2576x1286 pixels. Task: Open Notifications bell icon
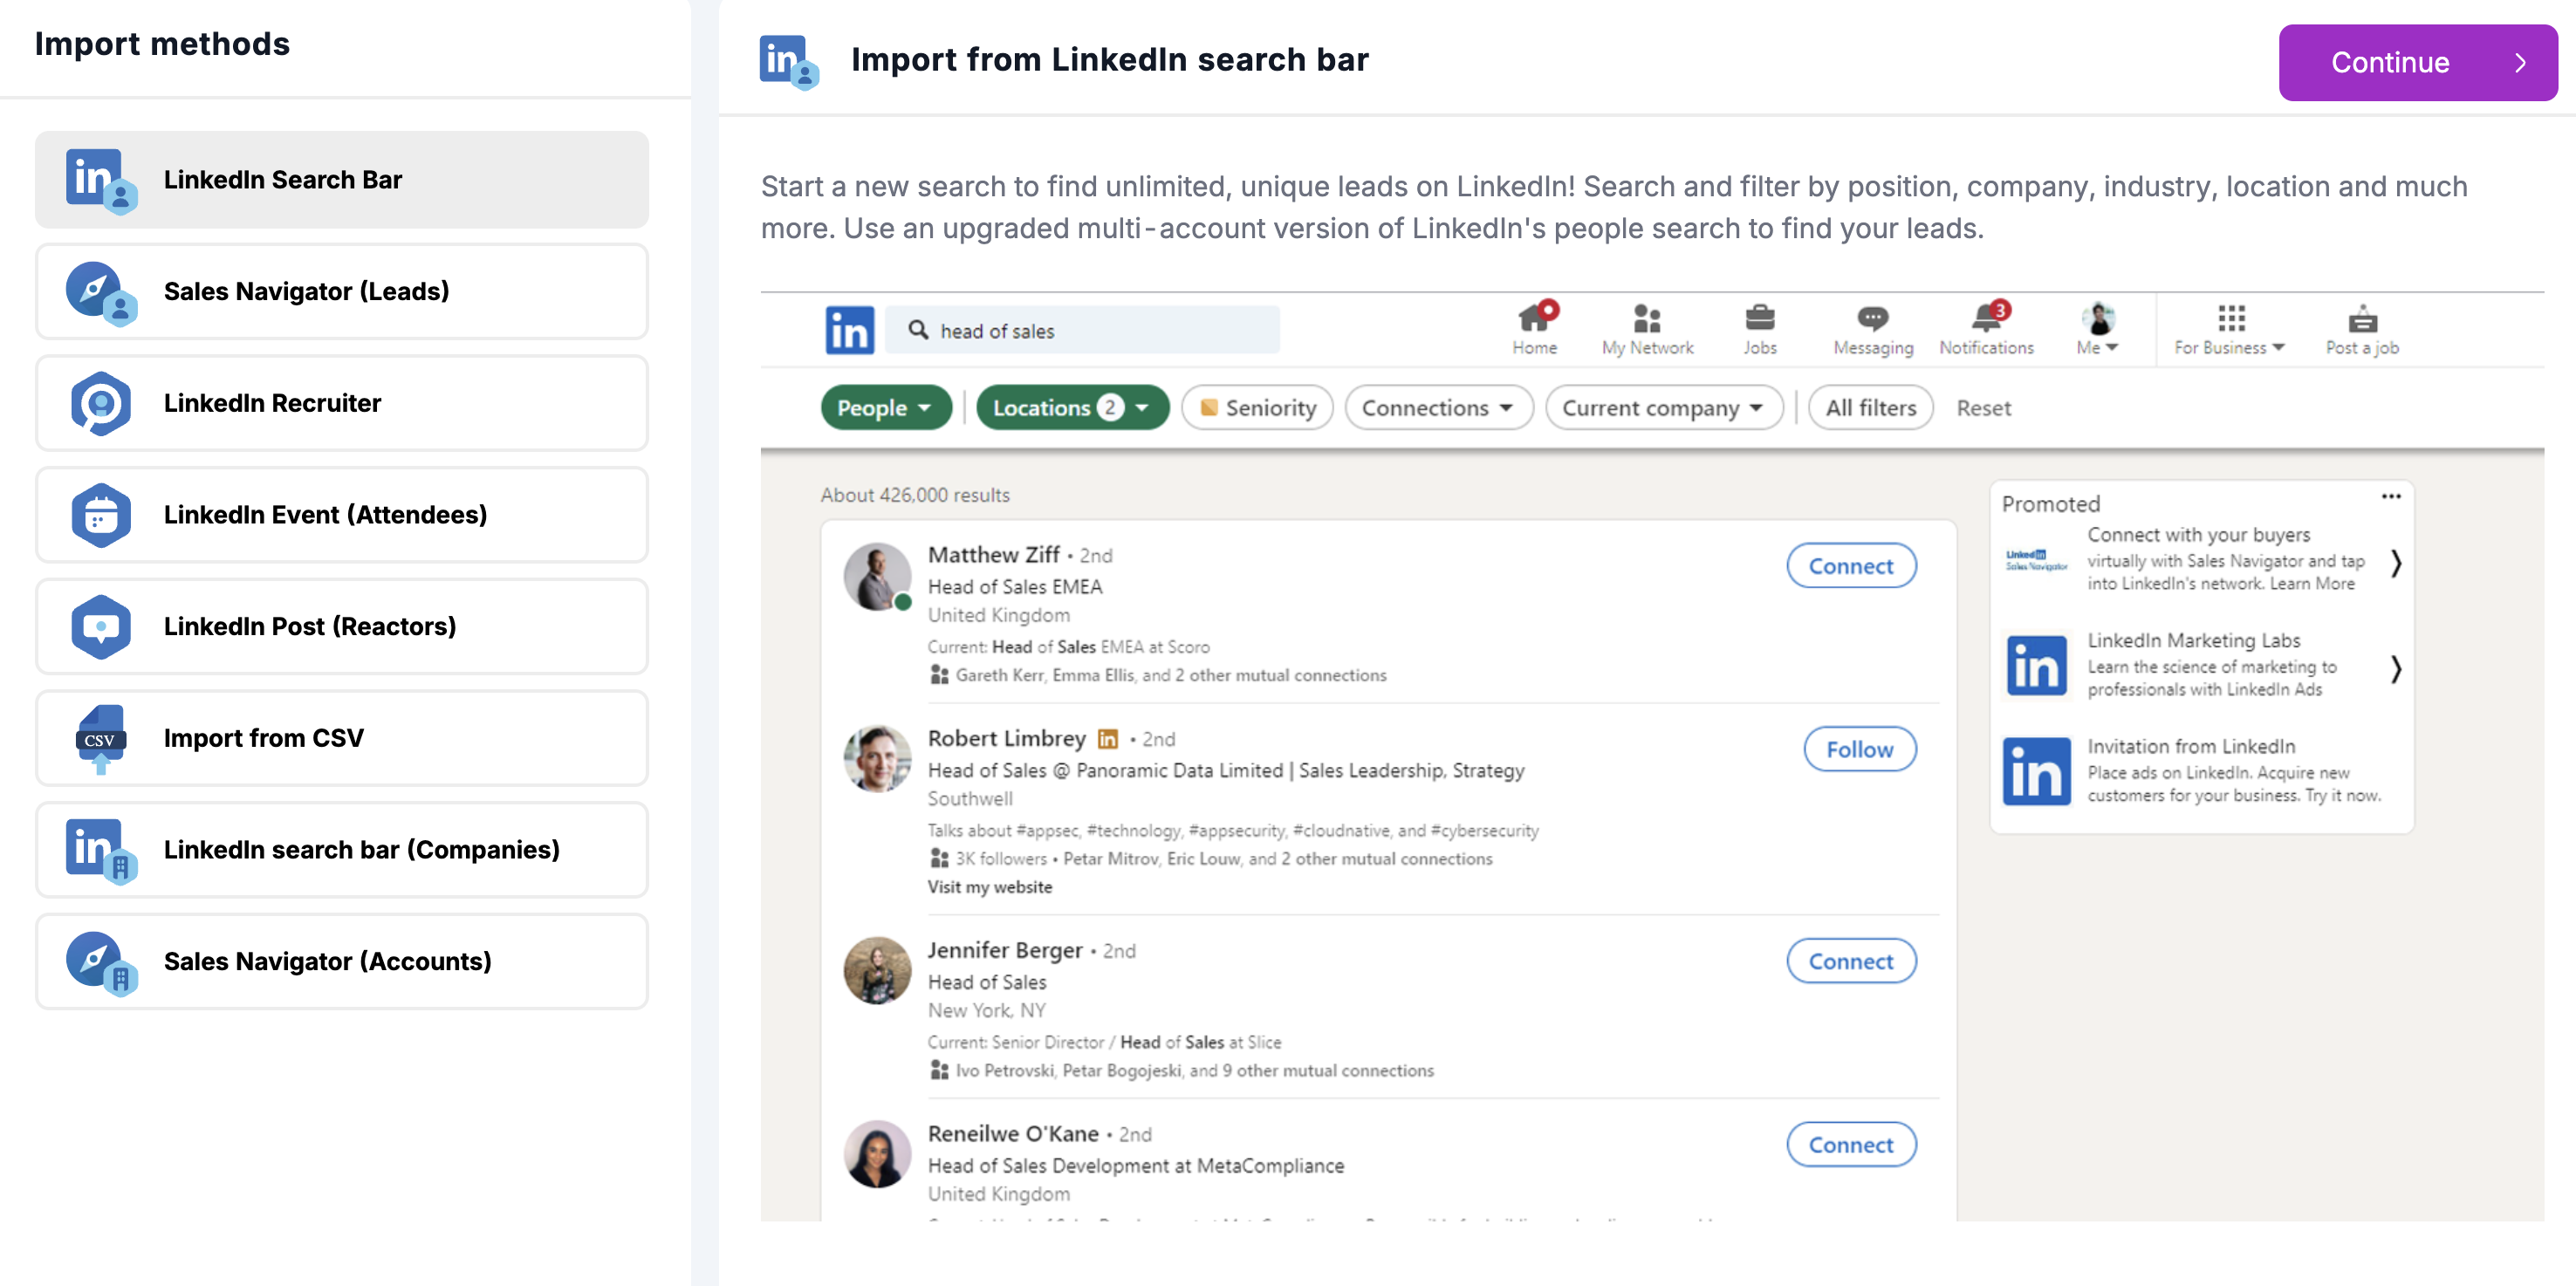[x=1986, y=319]
